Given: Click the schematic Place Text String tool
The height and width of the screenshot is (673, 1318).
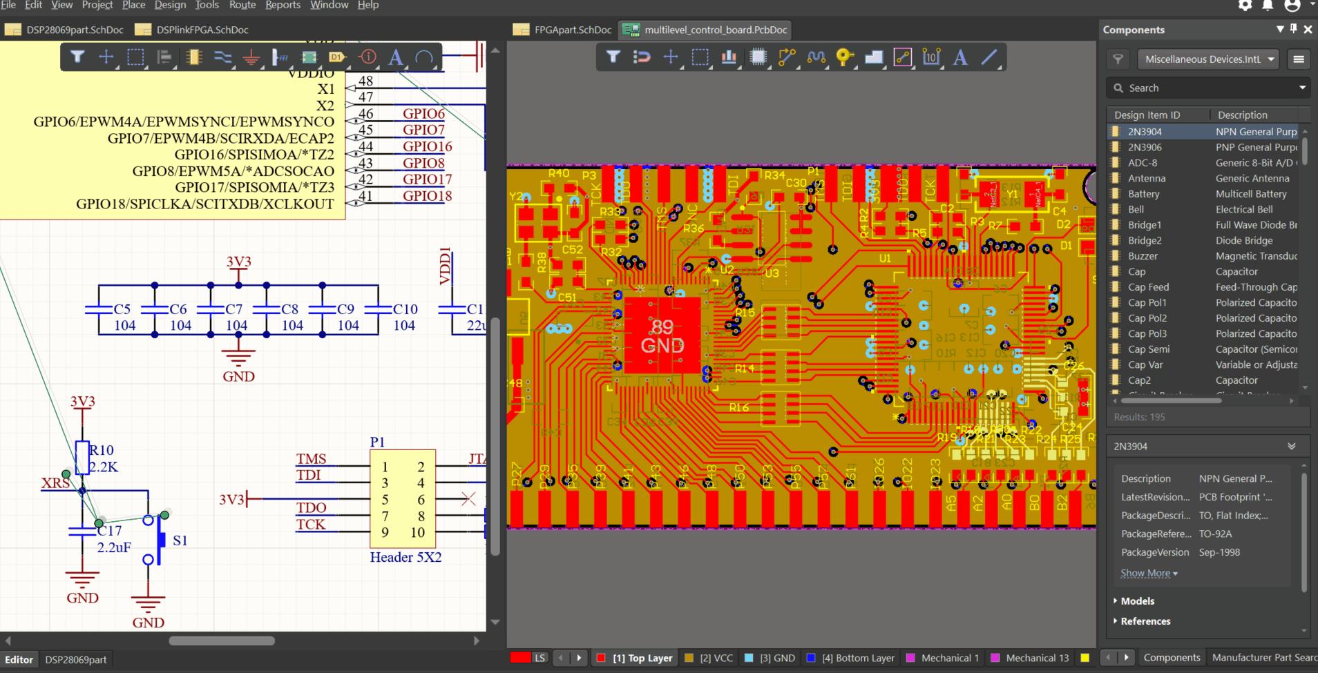Looking at the screenshot, I should [x=395, y=57].
